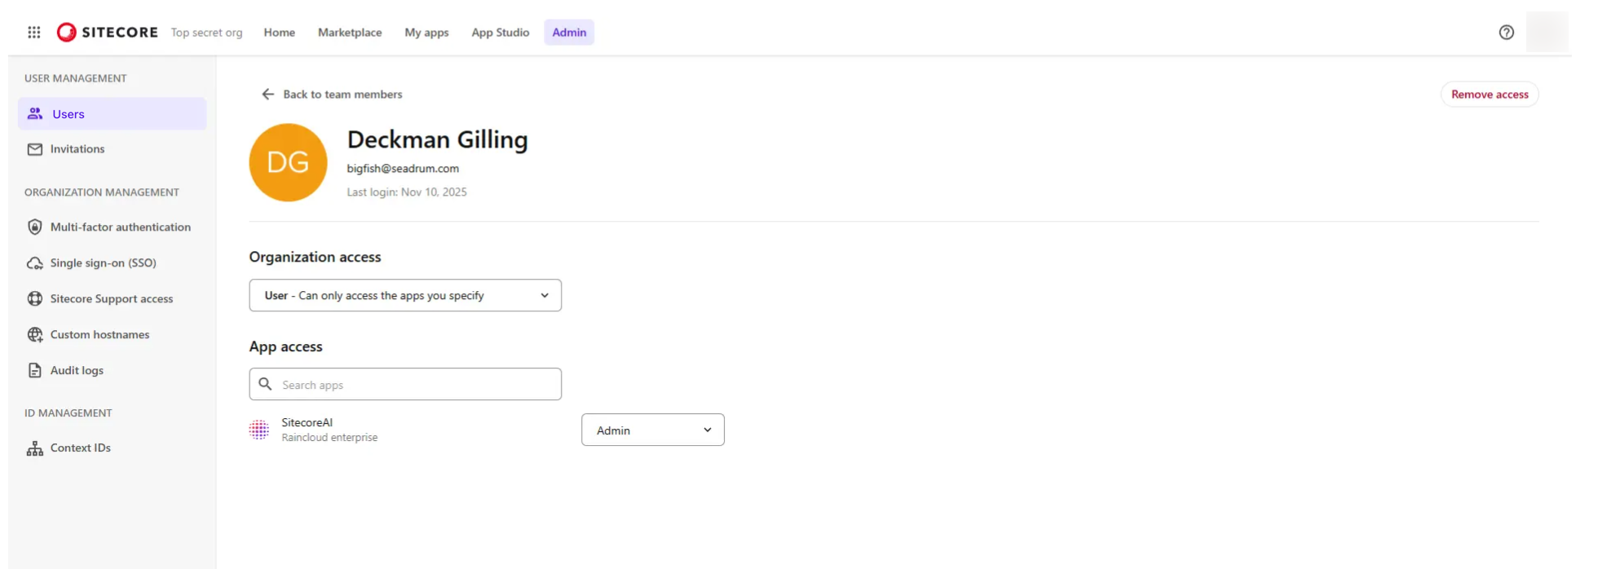The width and height of the screenshot is (1598, 569).
Task: Open Sitecore Support access page
Action: 113,298
